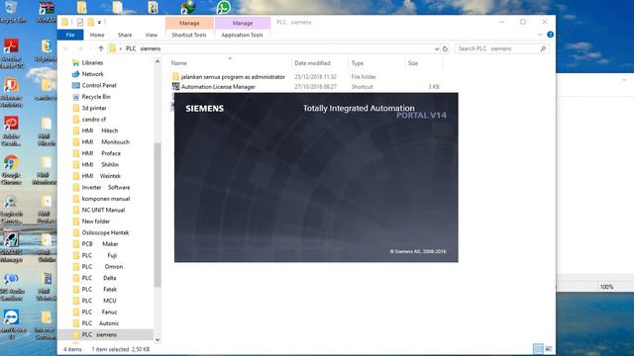Screen dimensions: 634x356
Task: Select the NC UNIT Manual folder
Action: point(103,210)
